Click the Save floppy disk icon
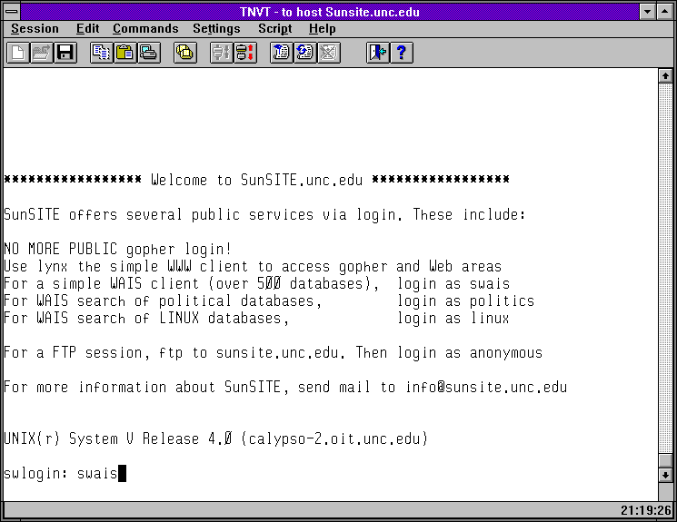This screenshot has width=677, height=522. tap(65, 53)
